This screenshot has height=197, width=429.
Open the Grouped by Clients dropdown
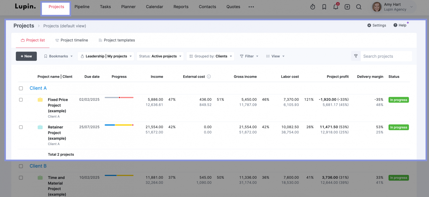pos(210,56)
